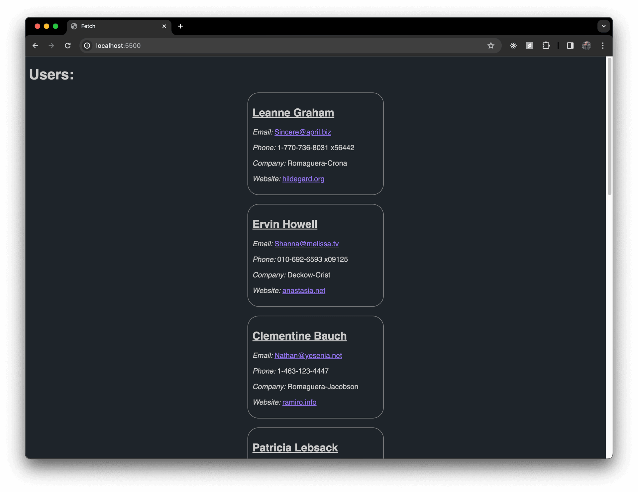The height and width of the screenshot is (492, 638).
Task: Open the Sincere@april.biz email link
Action: [x=302, y=132]
